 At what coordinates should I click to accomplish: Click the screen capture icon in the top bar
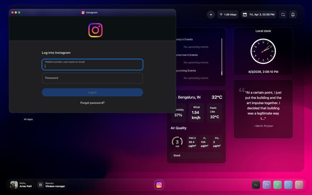point(283,14)
